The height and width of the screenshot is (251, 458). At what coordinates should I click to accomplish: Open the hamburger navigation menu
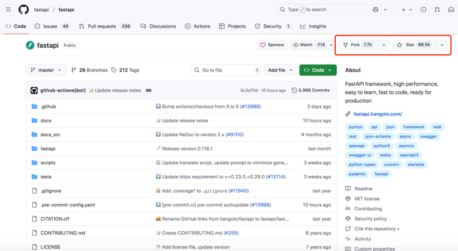8,10
